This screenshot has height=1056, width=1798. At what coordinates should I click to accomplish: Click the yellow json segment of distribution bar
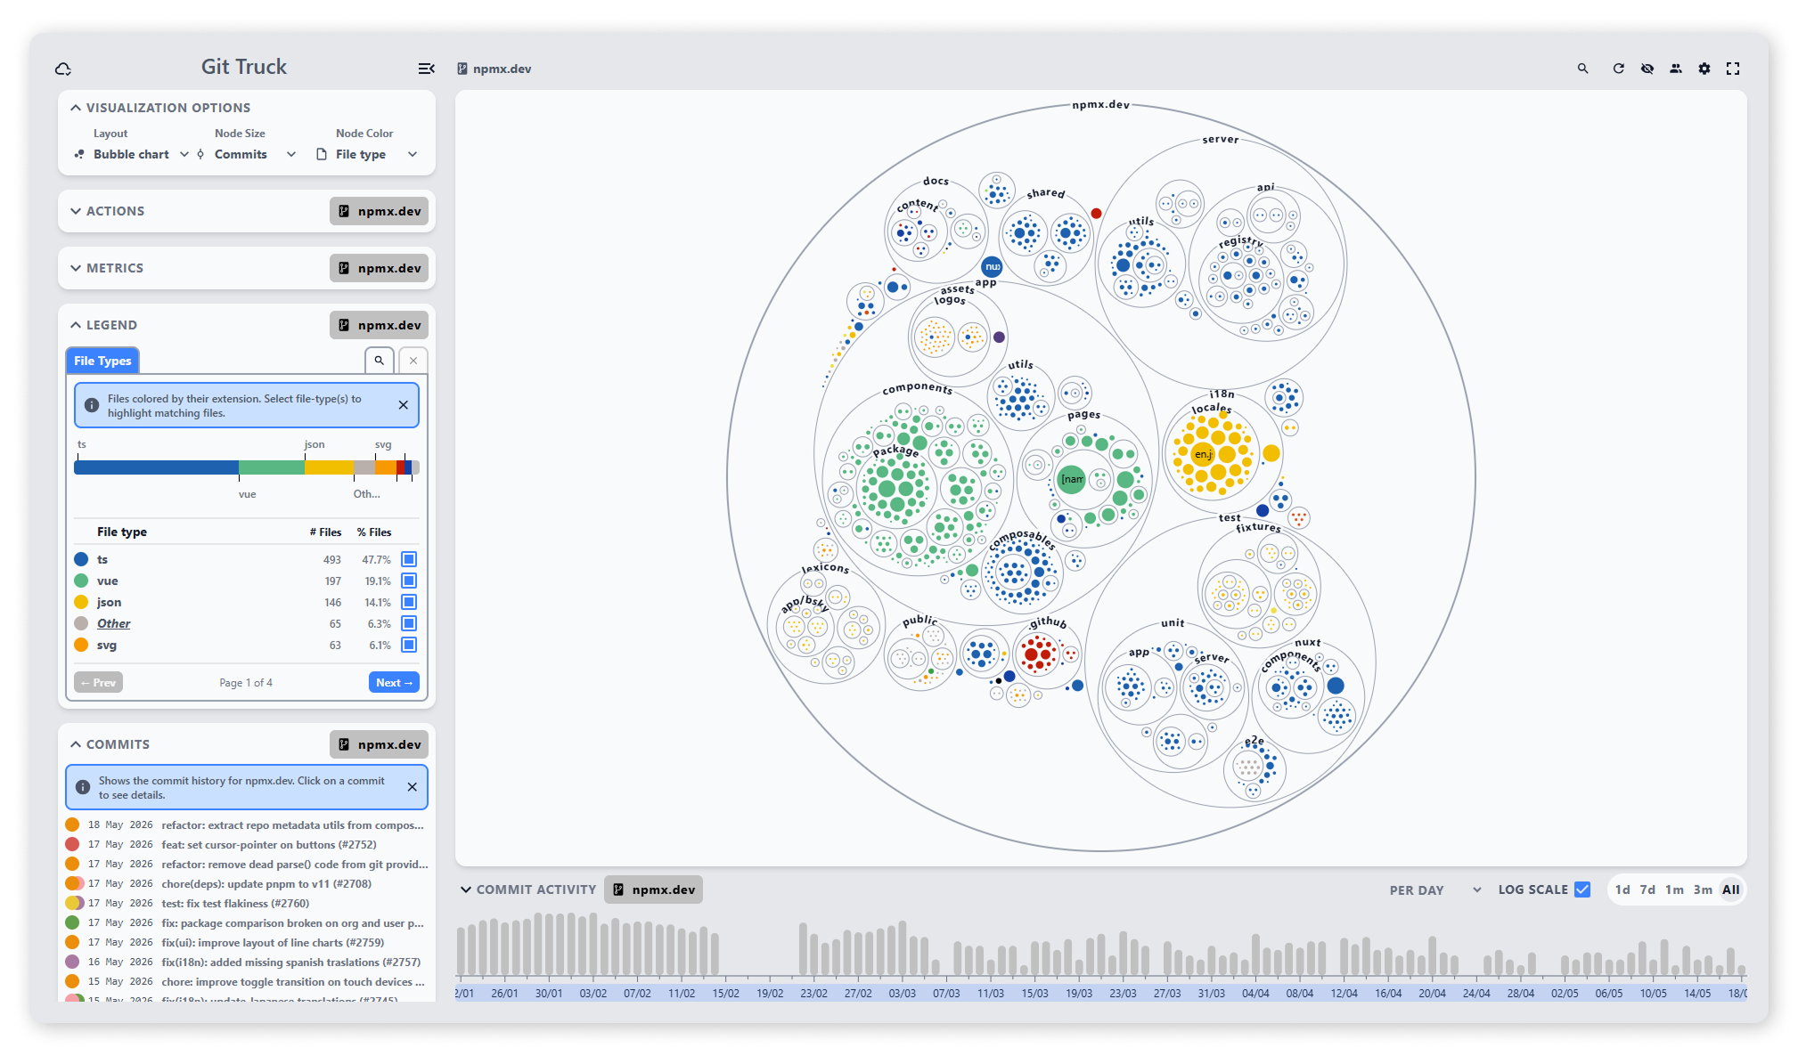(x=329, y=467)
